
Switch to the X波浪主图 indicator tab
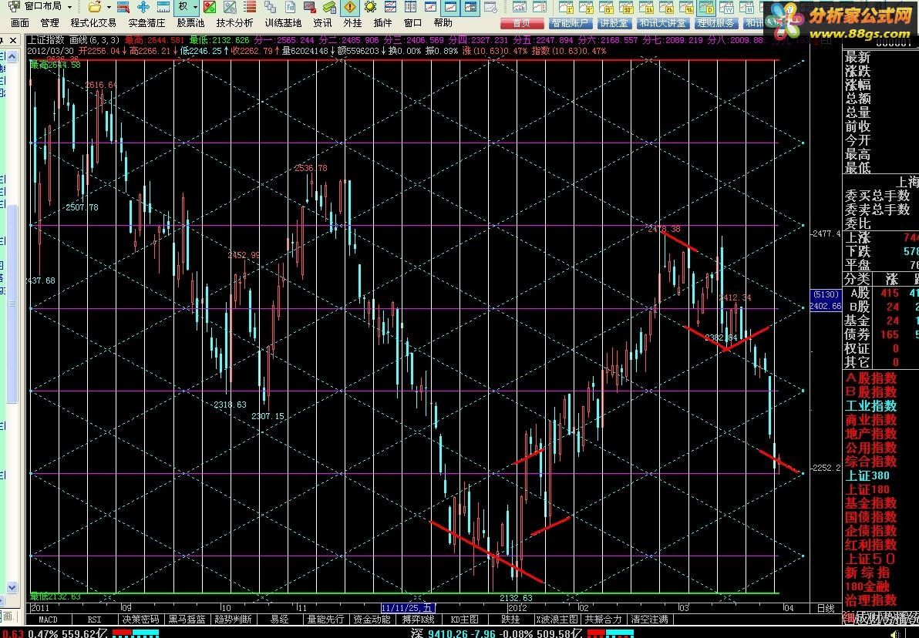point(557,620)
